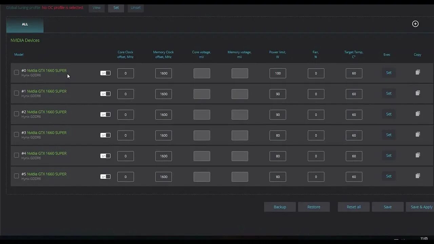
Task: Focus Power limit field of GPU #3
Action: click(278, 135)
